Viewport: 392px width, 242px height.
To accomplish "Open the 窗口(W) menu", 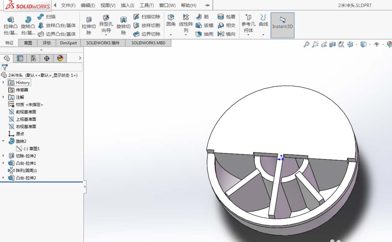I will pos(167,5).
